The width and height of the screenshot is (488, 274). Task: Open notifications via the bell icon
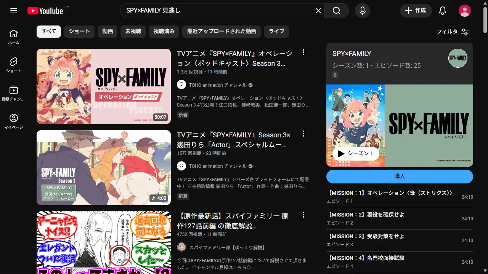point(442,11)
